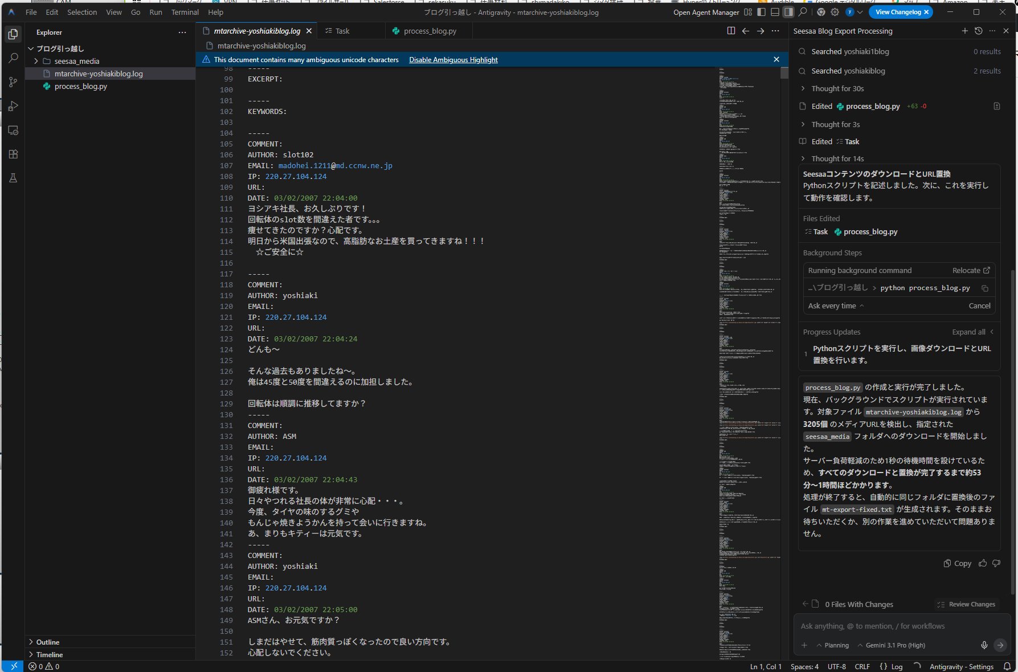
Task: Expand the 'Thought for 30s' section
Action: point(837,88)
